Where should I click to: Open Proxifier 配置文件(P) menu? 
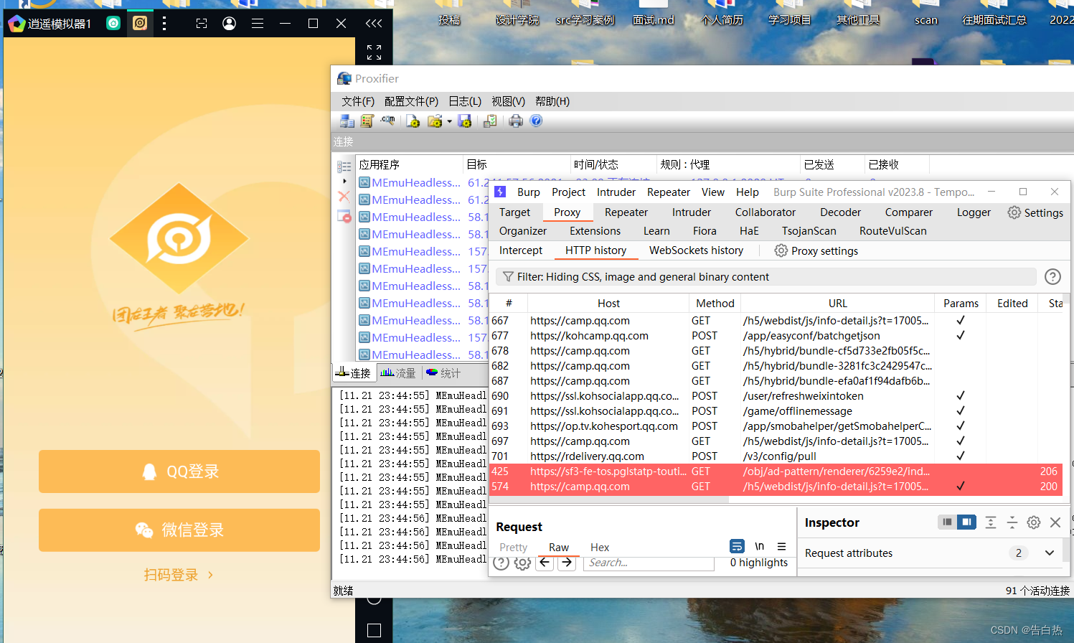(411, 101)
